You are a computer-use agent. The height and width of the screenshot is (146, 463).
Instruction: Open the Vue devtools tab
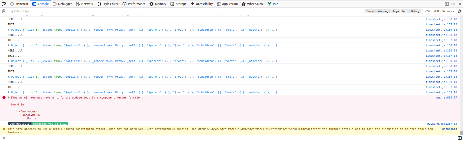pyautogui.click(x=273, y=4)
